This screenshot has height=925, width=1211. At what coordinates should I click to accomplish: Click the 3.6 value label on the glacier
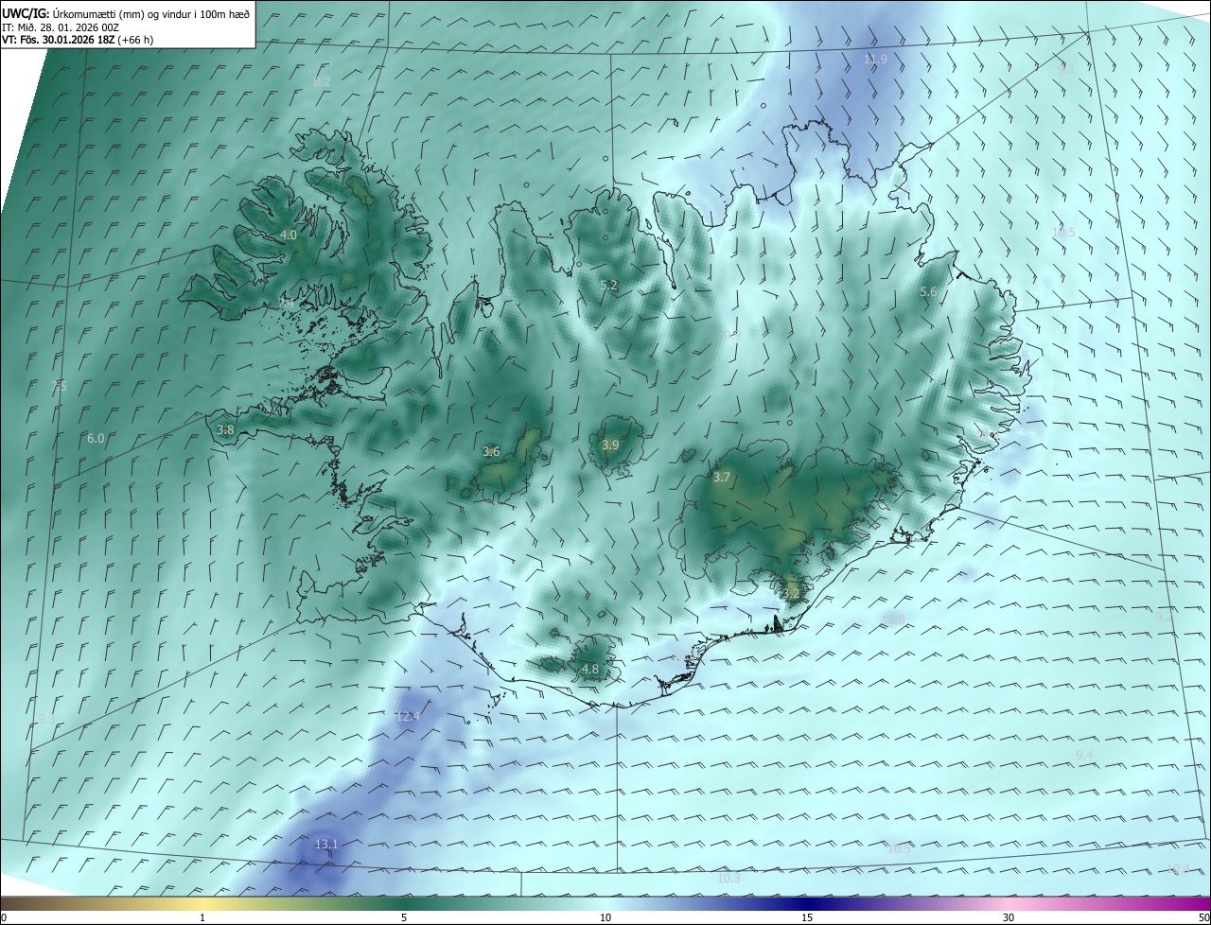[x=491, y=452]
